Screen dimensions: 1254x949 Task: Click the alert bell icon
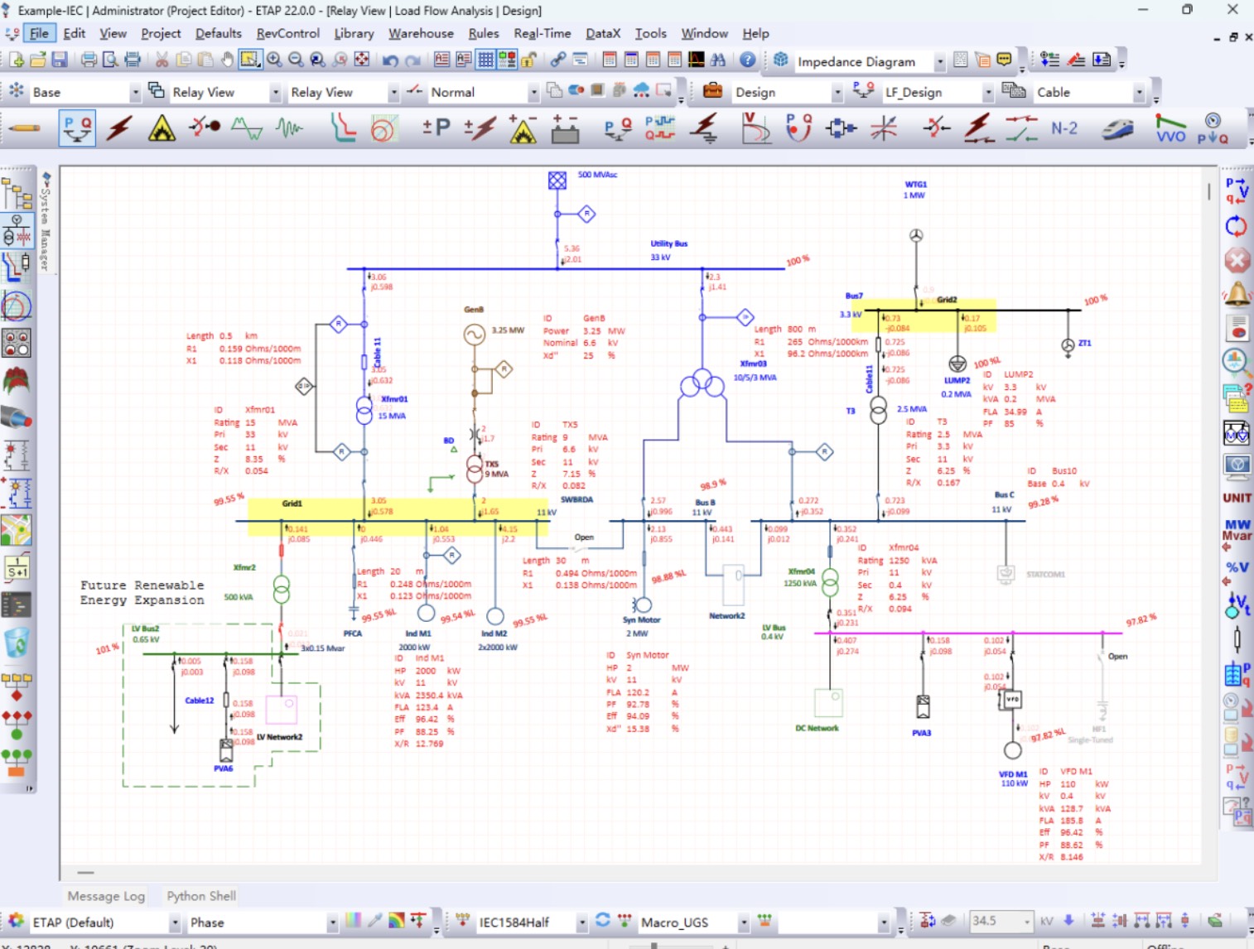[1237, 294]
